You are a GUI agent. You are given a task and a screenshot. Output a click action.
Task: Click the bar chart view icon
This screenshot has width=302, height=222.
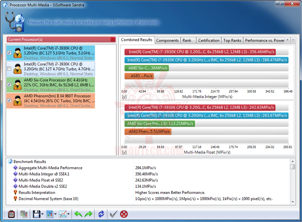click(x=49, y=214)
